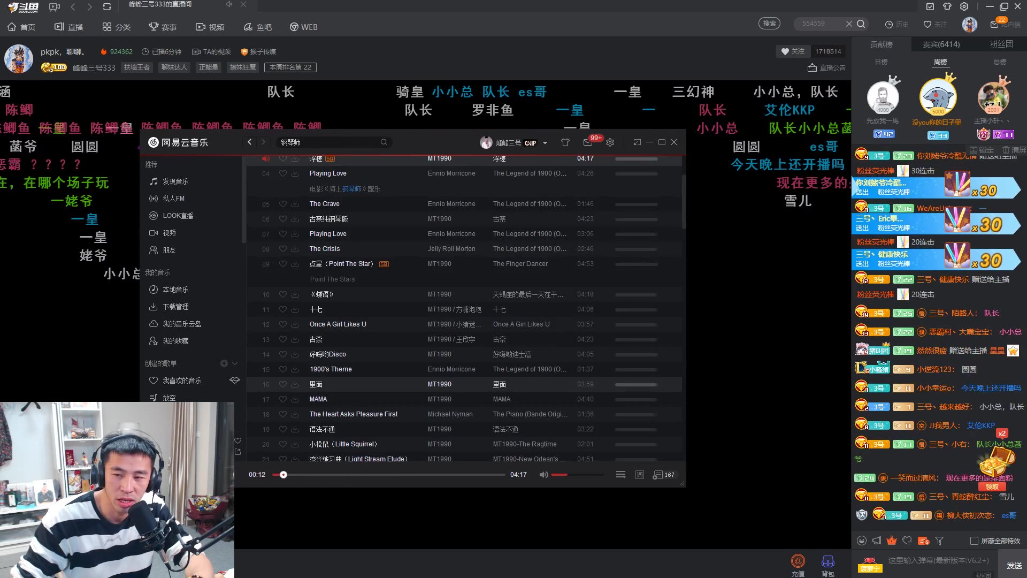1027x578 pixels.
Task: Switch NetEase Music to mini mode
Action: click(x=637, y=142)
